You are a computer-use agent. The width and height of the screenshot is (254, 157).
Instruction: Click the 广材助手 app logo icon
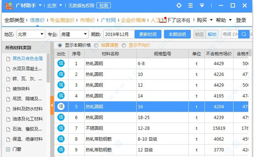click(9, 6)
